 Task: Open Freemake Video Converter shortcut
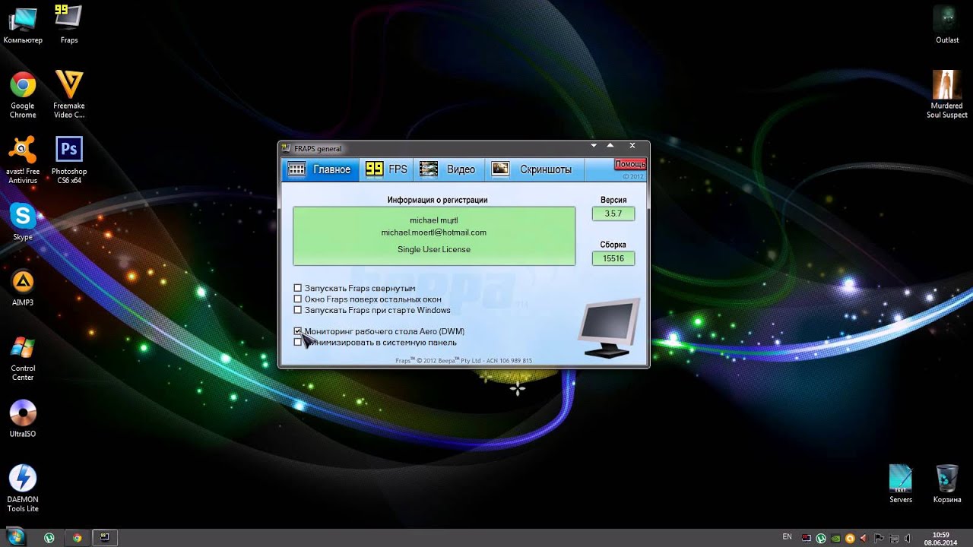pos(69,94)
